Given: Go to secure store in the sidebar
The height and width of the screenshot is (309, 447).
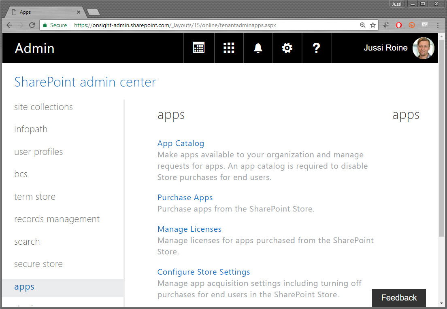Looking at the screenshot, I should (x=38, y=264).
